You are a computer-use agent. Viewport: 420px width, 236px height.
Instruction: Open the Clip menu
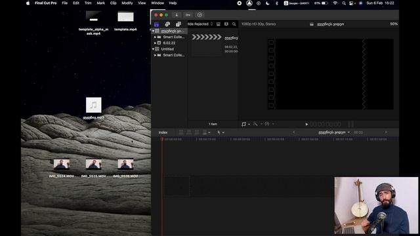114,3
